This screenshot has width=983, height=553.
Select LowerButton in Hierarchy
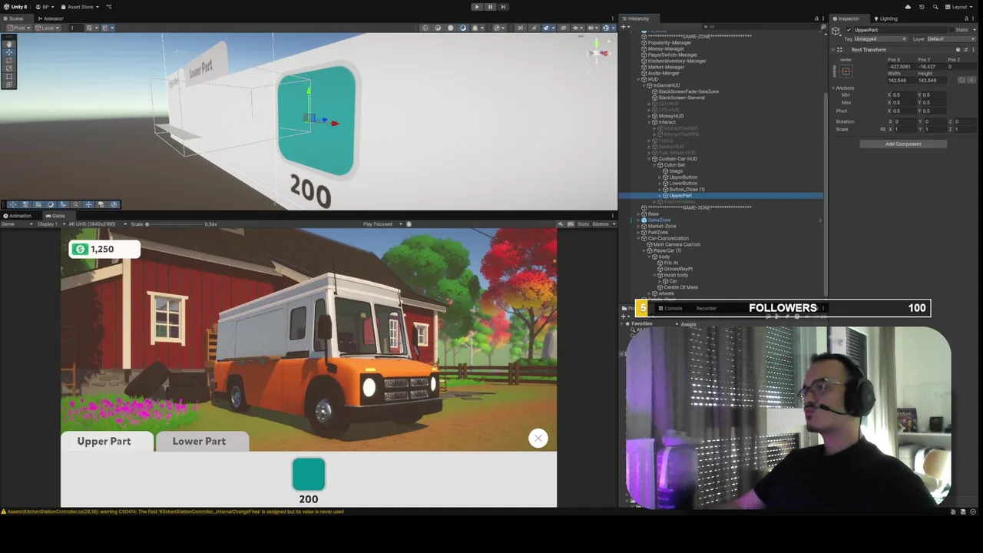(x=683, y=184)
